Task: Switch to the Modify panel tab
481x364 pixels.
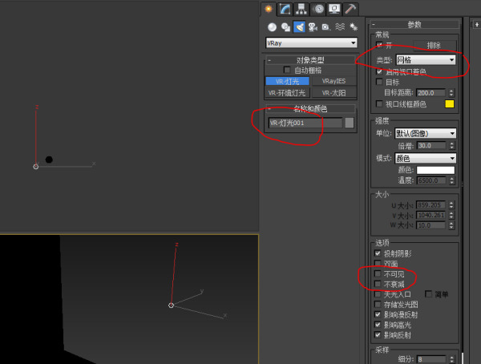Action: point(285,9)
